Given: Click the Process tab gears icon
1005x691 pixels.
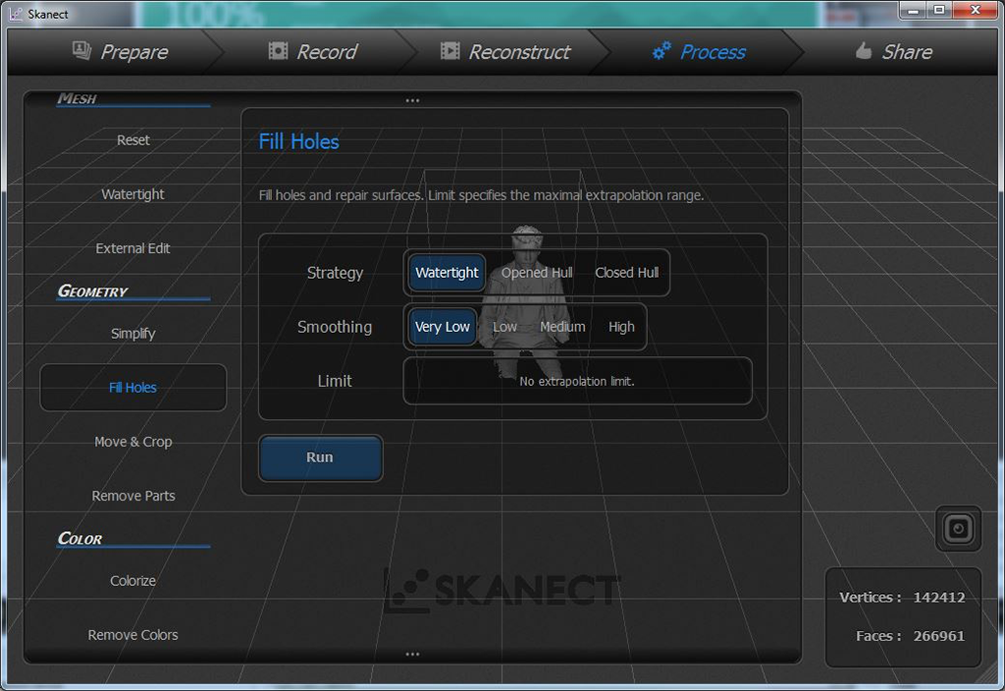Looking at the screenshot, I should point(661,51).
